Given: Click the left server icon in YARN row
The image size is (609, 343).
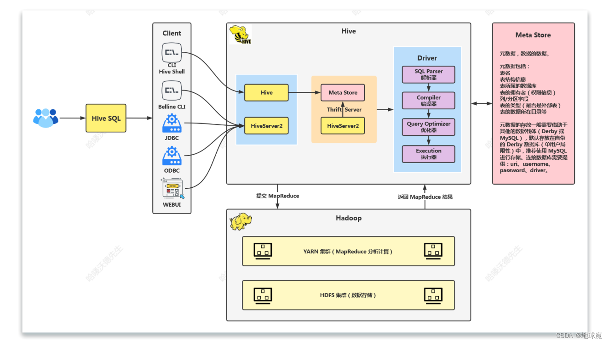Looking at the screenshot, I should (x=263, y=251).
